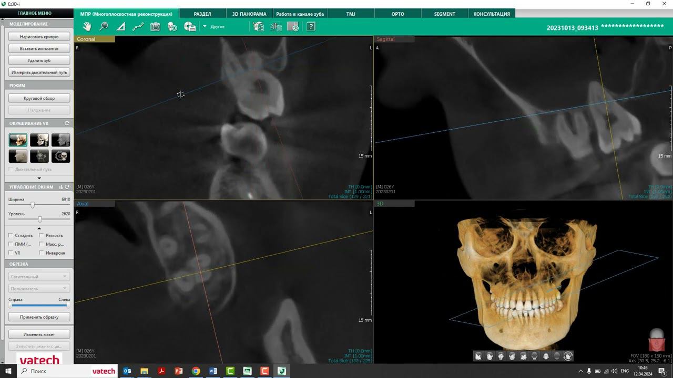The height and width of the screenshot is (378, 673).
Task: Select frontal skull gear VR preset
Action: coord(60,156)
